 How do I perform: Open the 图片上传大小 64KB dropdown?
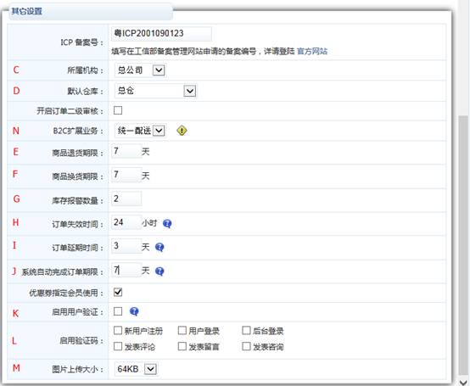(137, 369)
